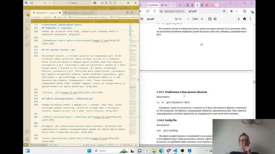Image resolution: width=275 pixels, height=154 pixels.
Task: Open the VS Code Explorer panel
Action: (27, 14)
